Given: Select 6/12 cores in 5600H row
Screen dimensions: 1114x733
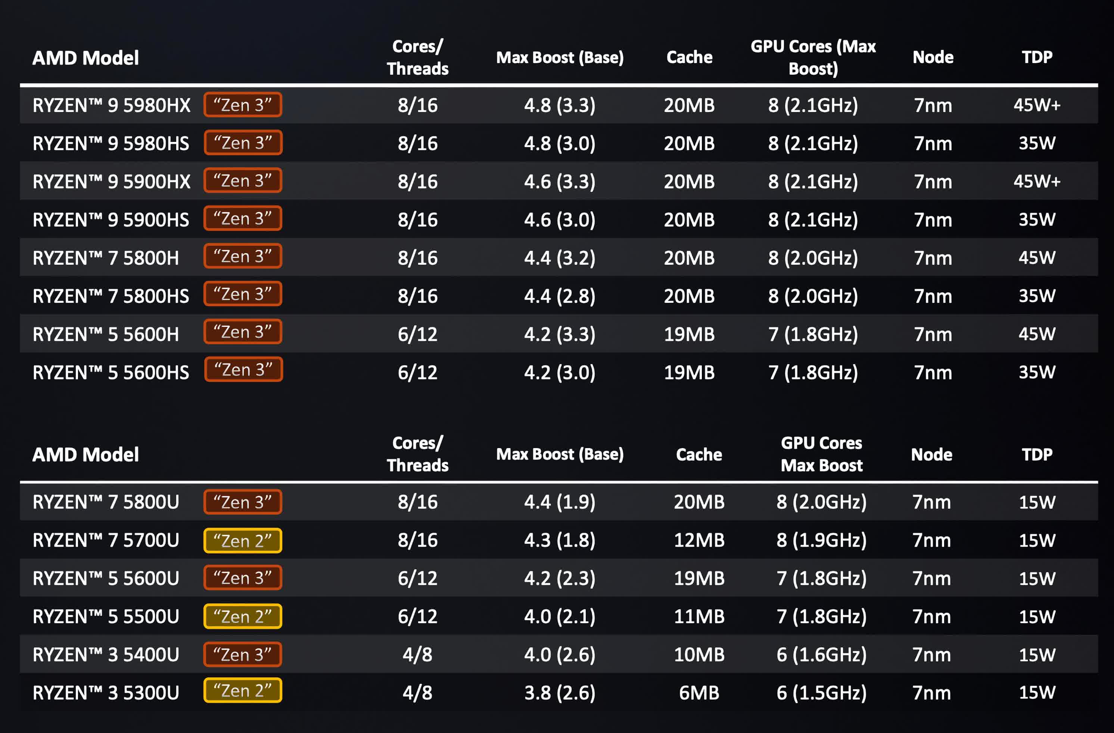Looking at the screenshot, I should tap(417, 335).
